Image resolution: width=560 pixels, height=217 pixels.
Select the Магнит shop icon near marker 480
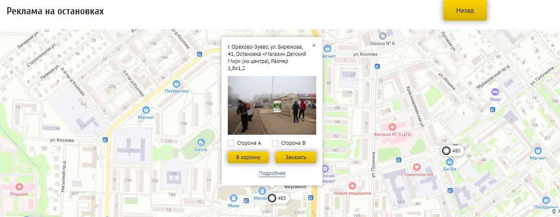click(538, 151)
